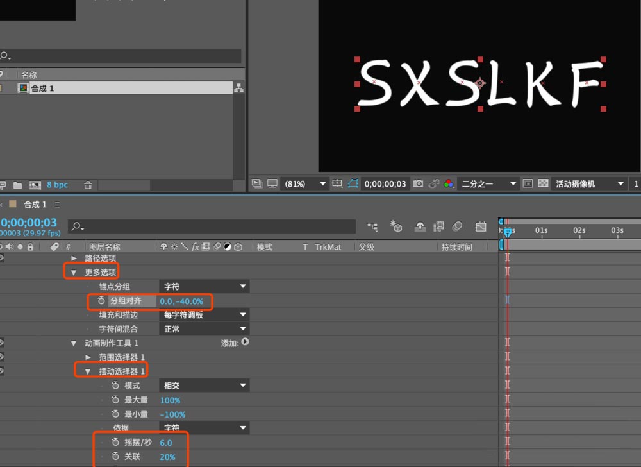The height and width of the screenshot is (467, 641).
Task: Click the project panel search field
Action: point(121,56)
